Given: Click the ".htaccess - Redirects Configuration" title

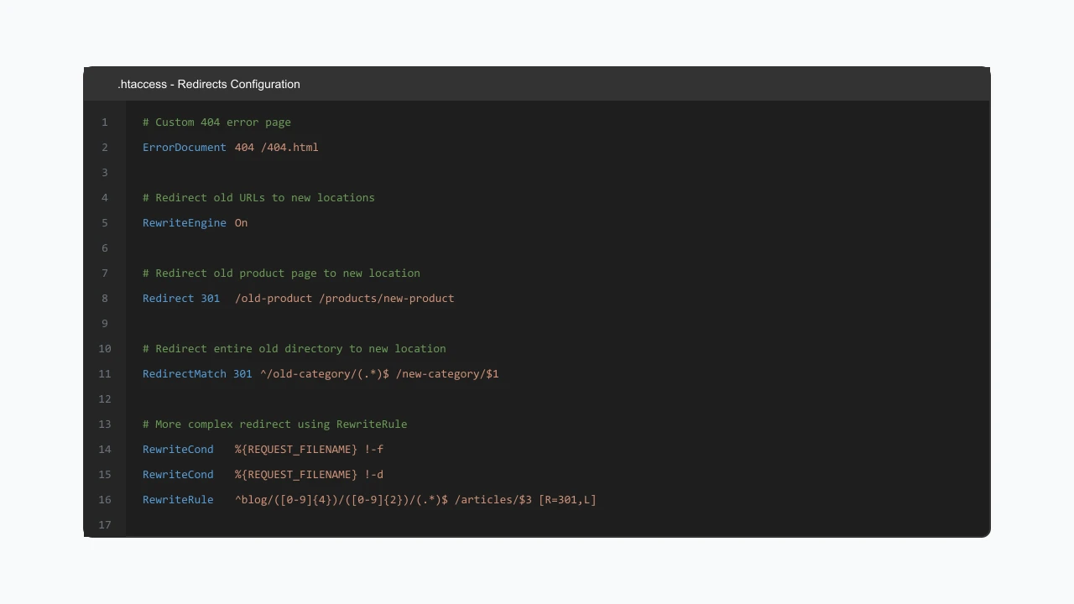Looking at the screenshot, I should 209,84.
